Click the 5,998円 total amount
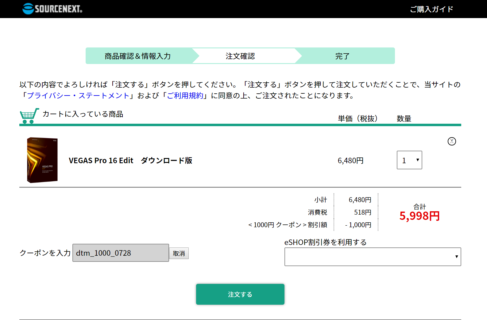487x320 pixels. 419,216
